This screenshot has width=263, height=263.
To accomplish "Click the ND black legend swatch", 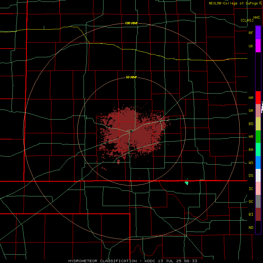I will tap(258, 227).
